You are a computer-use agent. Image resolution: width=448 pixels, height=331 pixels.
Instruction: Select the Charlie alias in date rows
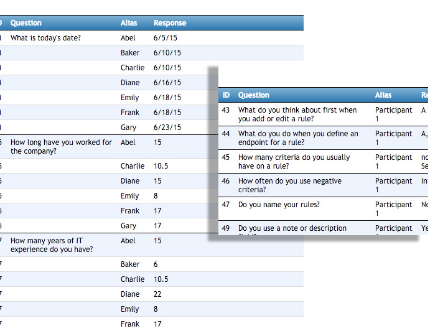[133, 68]
